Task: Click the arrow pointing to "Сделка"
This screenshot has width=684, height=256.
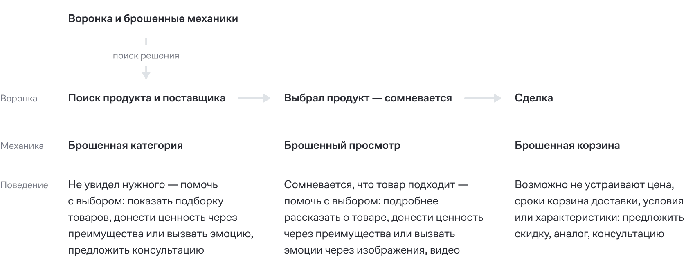Action: click(x=483, y=98)
